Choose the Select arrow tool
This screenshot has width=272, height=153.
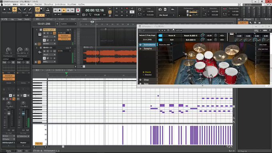pyautogui.click(x=9, y=9)
